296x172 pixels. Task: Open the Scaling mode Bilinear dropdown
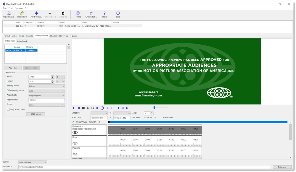pyautogui.click(x=46, y=86)
